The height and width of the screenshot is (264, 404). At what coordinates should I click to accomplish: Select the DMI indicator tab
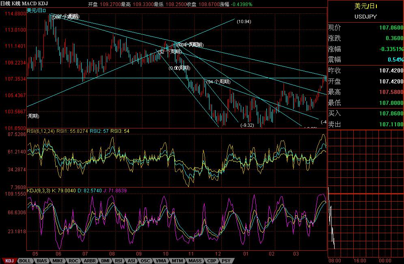105,261
